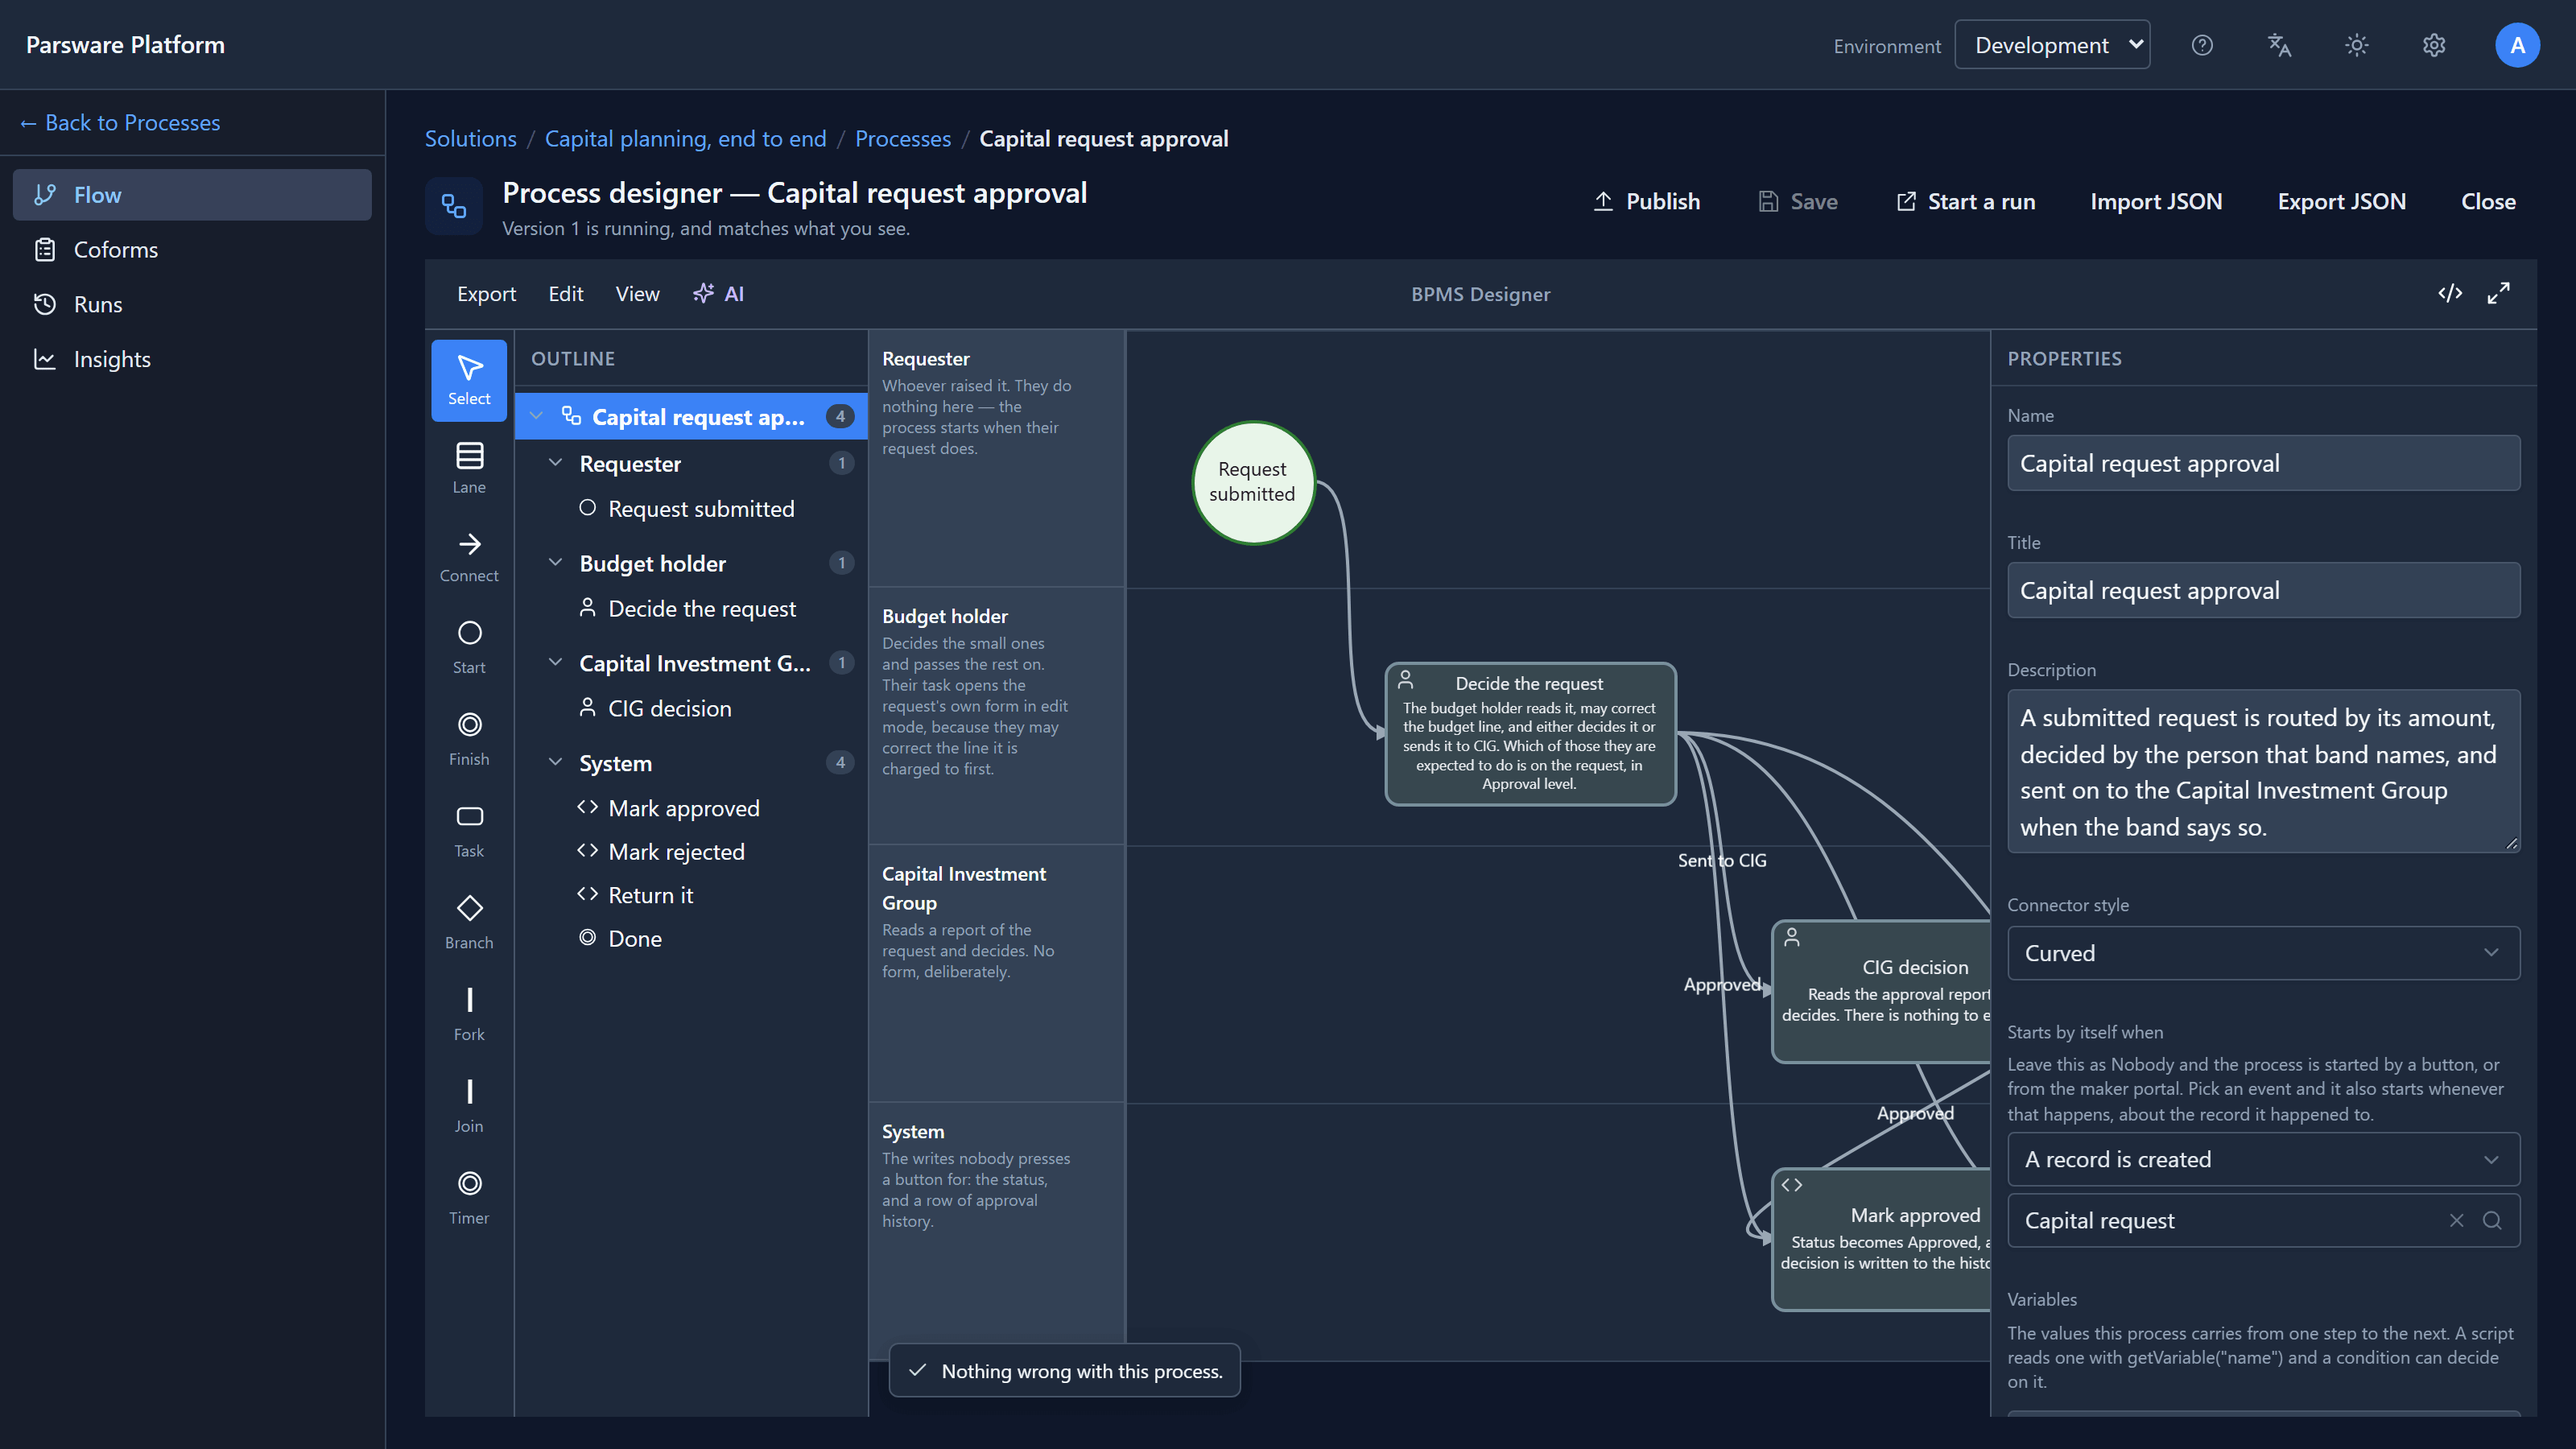This screenshot has height=1449, width=2576.
Task: Click the Publish button
Action: click(x=1646, y=201)
